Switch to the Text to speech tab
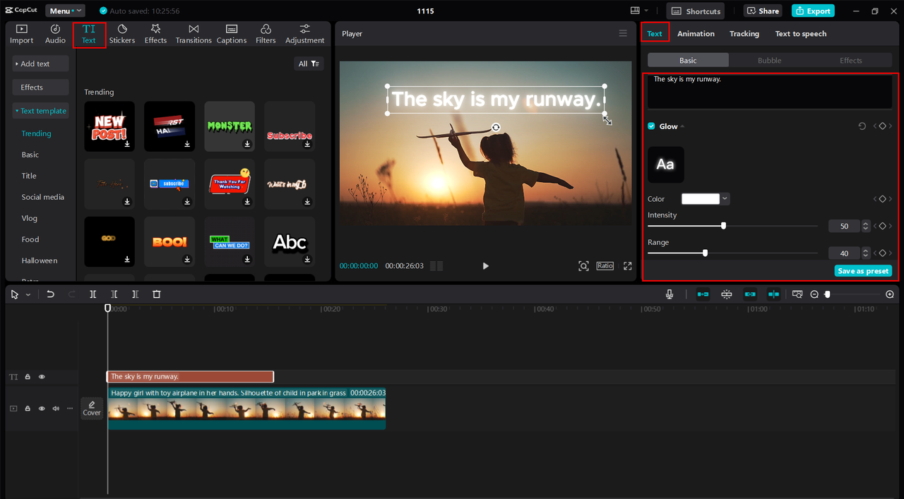Image resolution: width=904 pixels, height=499 pixels. click(x=801, y=34)
